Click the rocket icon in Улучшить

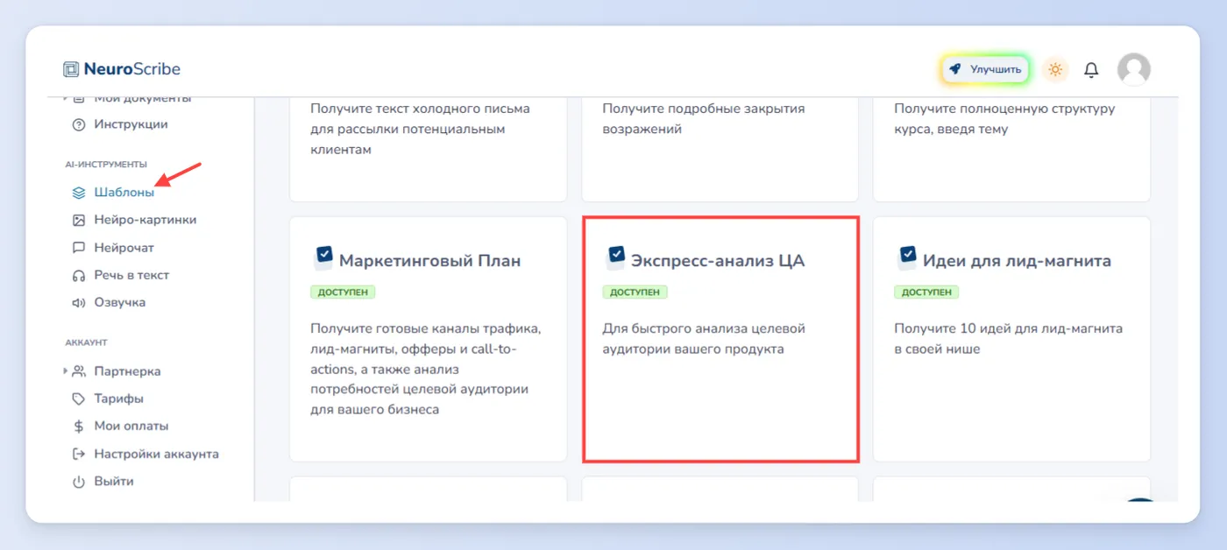[956, 69]
